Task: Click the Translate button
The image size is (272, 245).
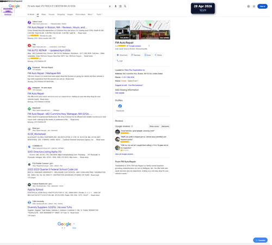Action: [261, 240]
